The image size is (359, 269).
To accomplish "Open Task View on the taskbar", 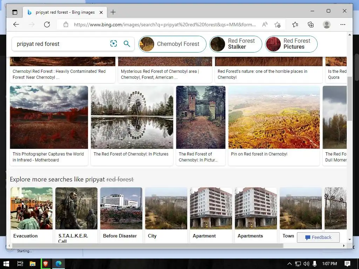I will [x=20, y=264].
